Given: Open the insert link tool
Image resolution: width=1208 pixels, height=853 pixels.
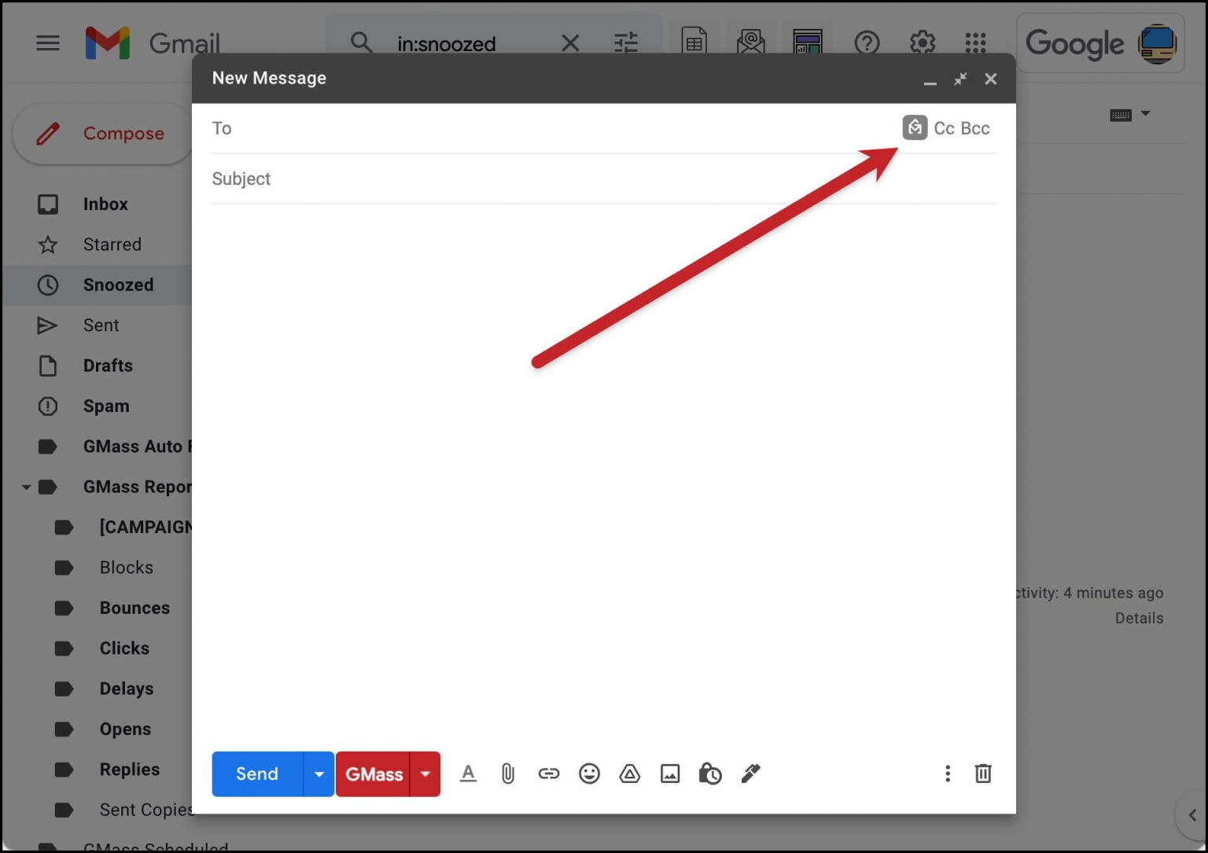Looking at the screenshot, I should pyautogui.click(x=548, y=774).
